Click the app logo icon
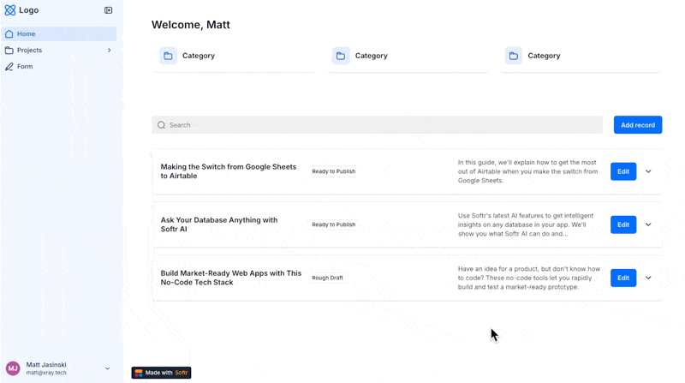Screen dimensions: 685x383 (10, 10)
